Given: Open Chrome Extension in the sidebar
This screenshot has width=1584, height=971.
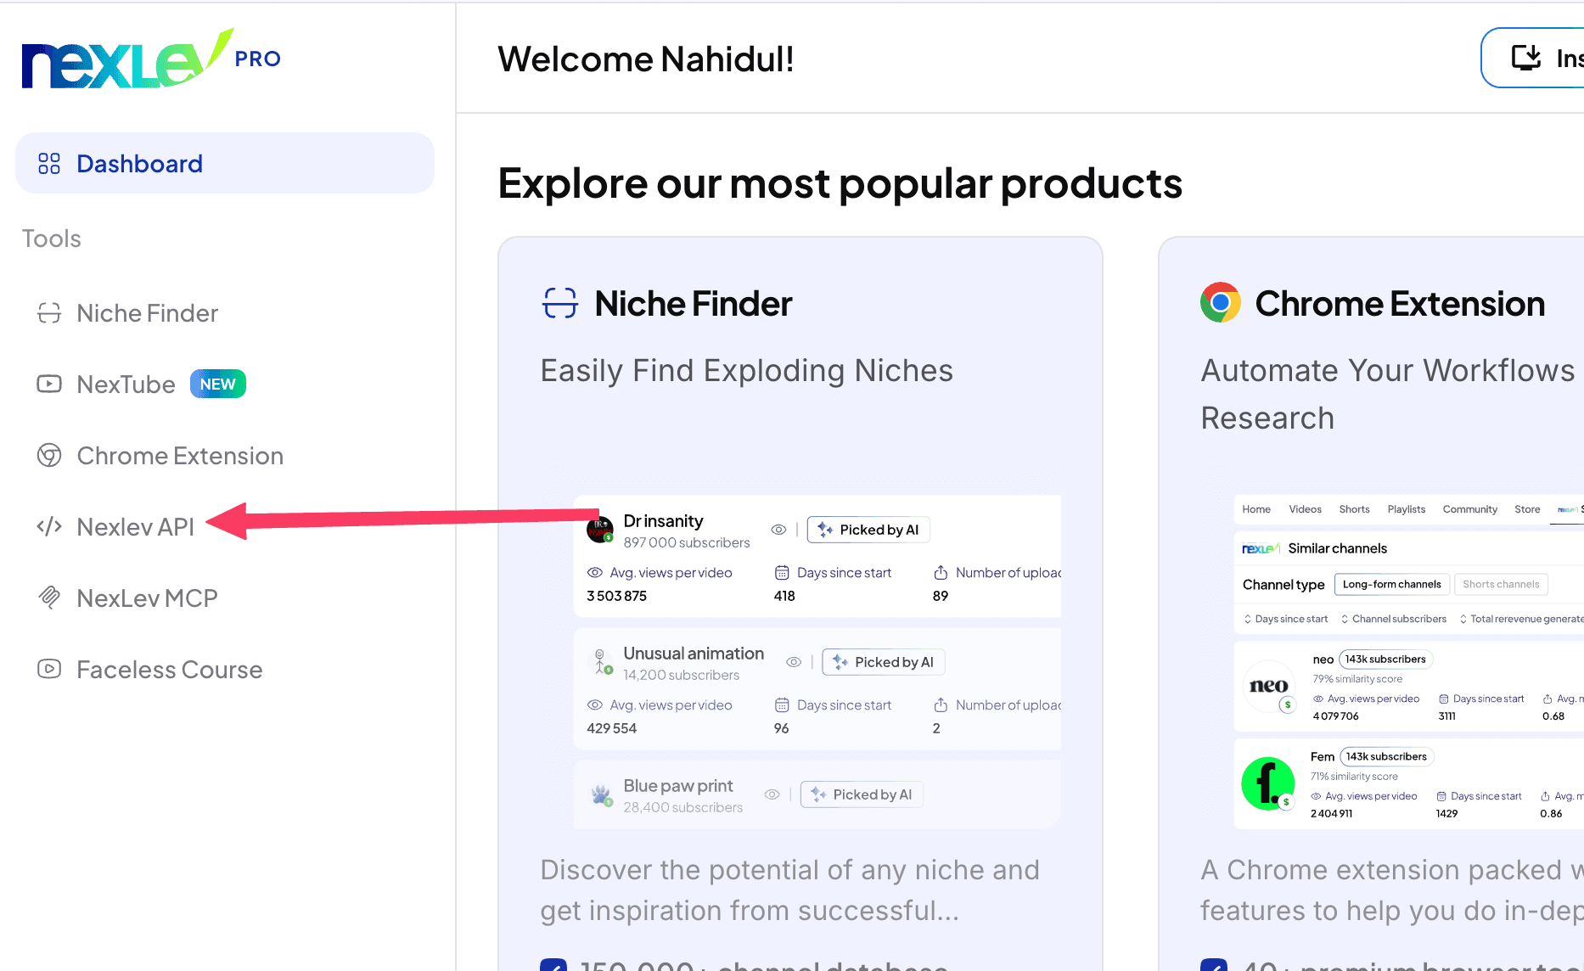Looking at the screenshot, I should pyautogui.click(x=180, y=456).
